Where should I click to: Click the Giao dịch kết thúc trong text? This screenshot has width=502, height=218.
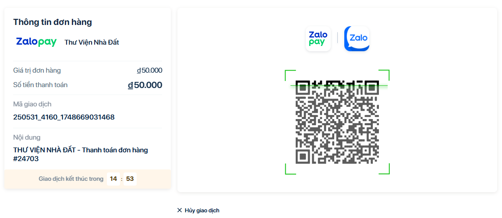[71, 179]
